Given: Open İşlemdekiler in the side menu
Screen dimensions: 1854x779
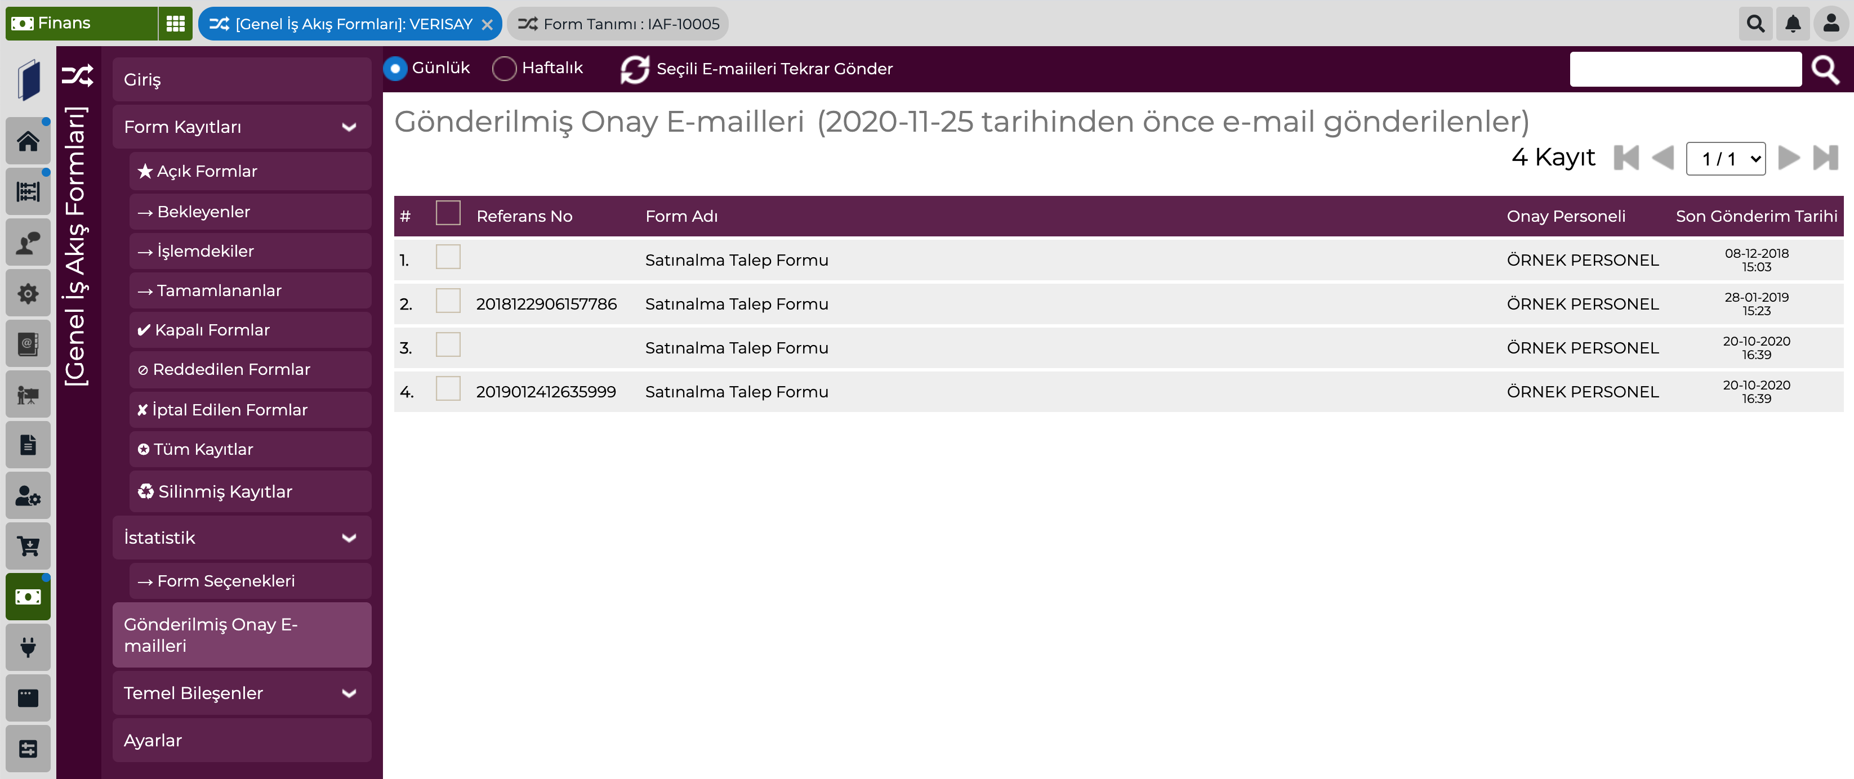Looking at the screenshot, I should coord(251,251).
